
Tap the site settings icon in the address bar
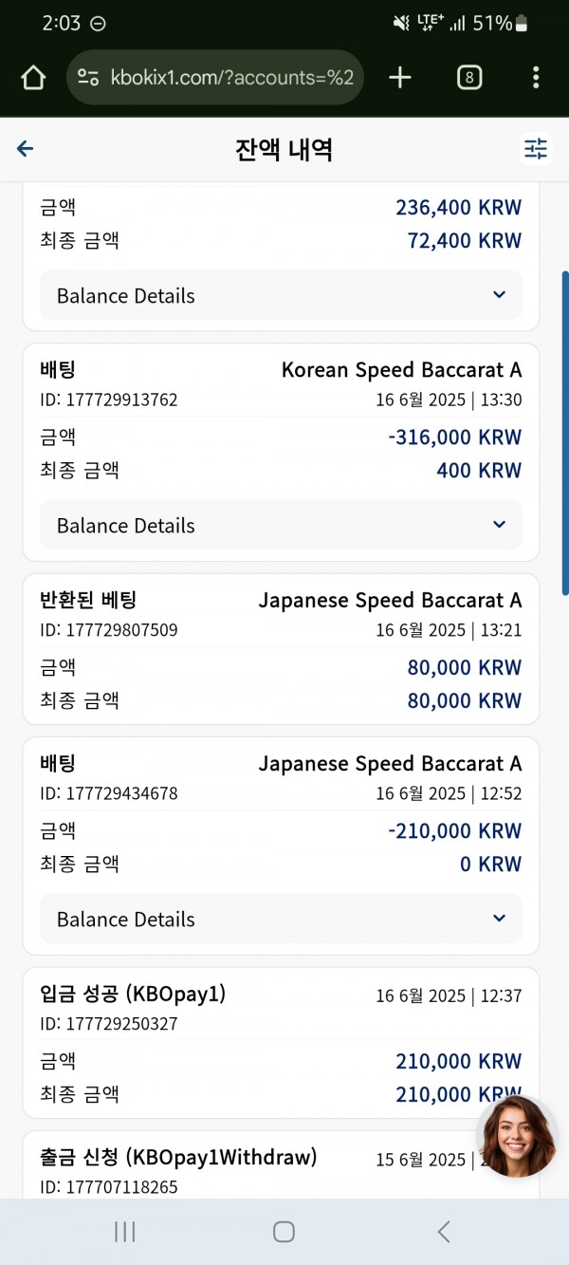[x=88, y=78]
